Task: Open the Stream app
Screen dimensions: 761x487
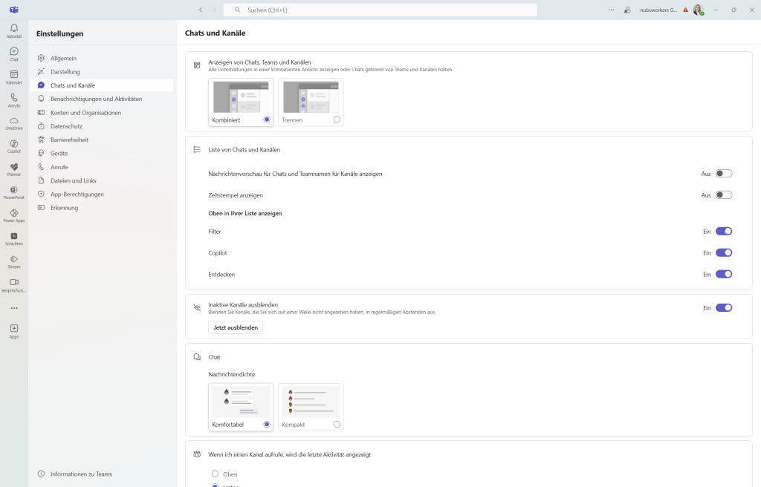Action: (x=14, y=262)
